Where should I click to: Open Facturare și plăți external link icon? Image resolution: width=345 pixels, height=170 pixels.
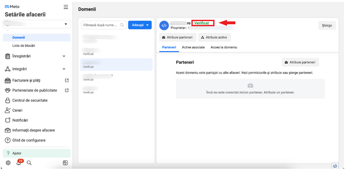pos(67,81)
